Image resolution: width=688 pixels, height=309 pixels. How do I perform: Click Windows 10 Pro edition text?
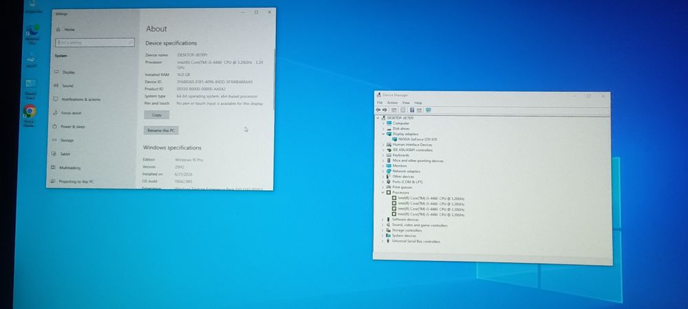189,160
